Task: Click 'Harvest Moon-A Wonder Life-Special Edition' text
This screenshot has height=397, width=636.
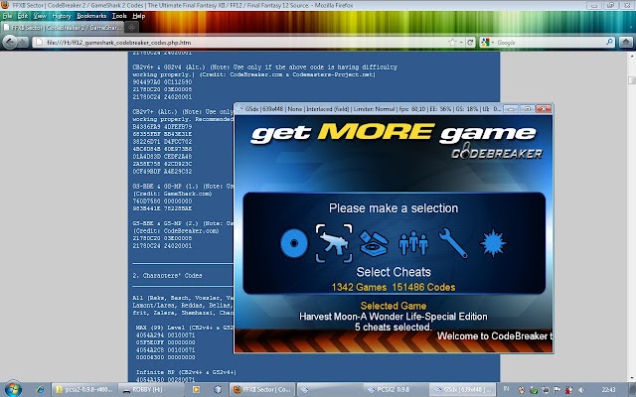Action: (394, 317)
